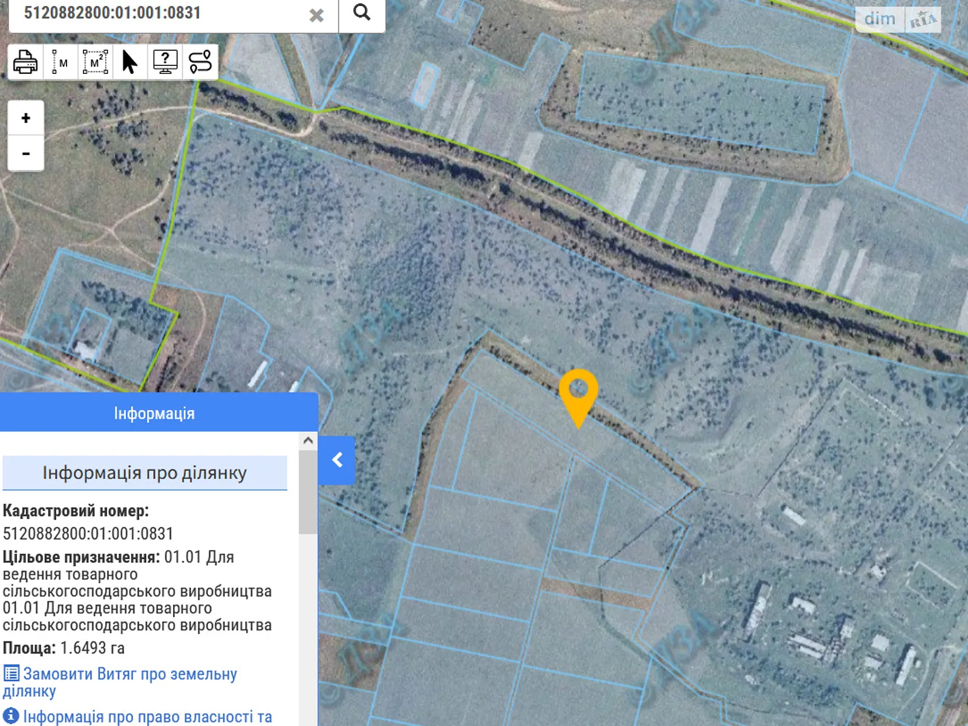The height and width of the screenshot is (726, 968).
Task: Select the distance measurement tool
Action: tap(60, 62)
